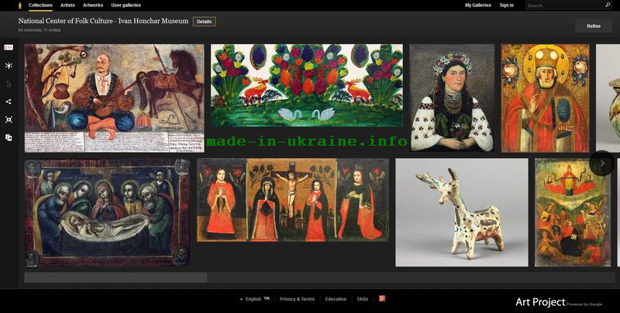Click the Refine button
Image resolution: width=620 pixels, height=313 pixels.
[594, 26]
